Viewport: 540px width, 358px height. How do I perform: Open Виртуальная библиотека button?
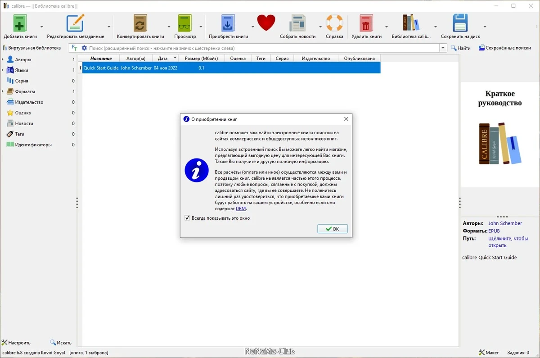point(31,48)
